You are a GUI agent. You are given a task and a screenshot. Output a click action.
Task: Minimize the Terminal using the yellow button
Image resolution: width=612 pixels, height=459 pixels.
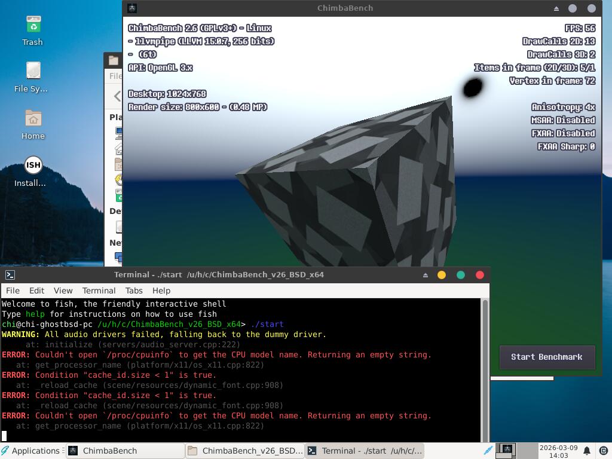442,275
